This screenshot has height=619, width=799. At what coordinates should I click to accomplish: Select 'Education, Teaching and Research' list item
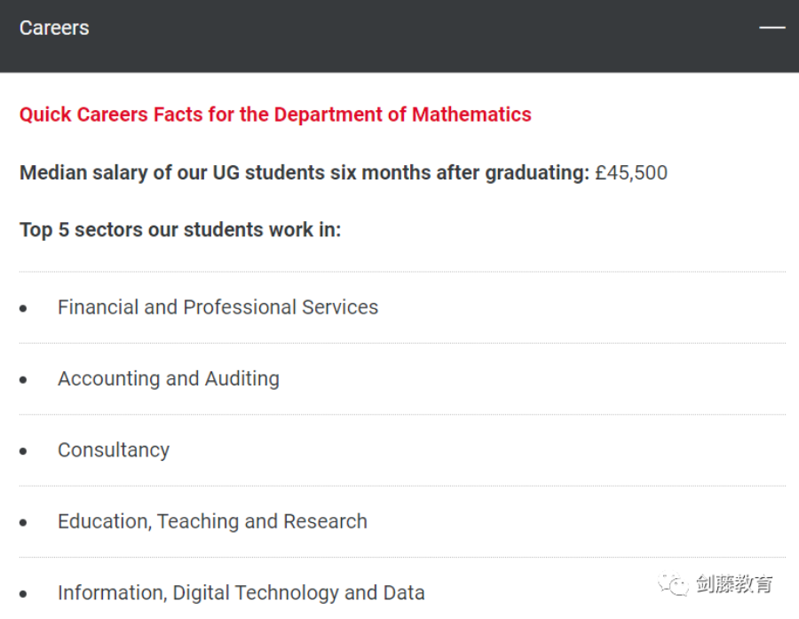point(212,521)
